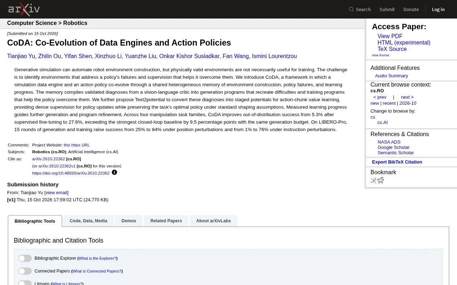Click the arXiv logo in the header

24,9
